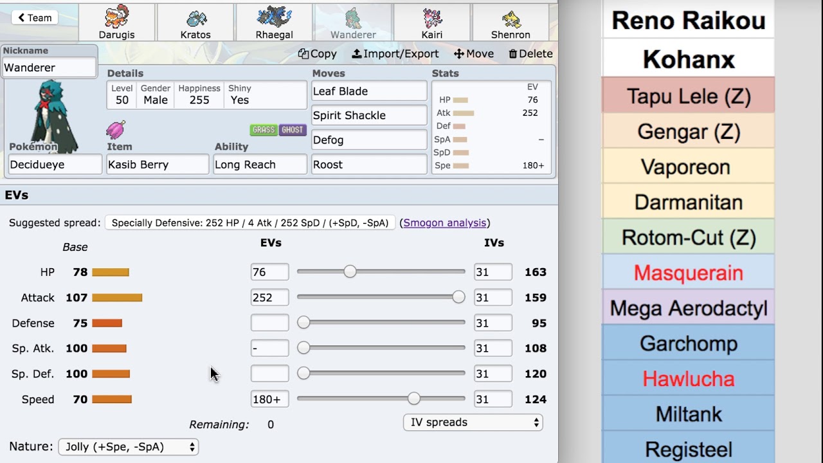This screenshot has height=463, width=823.
Task: Click the GHOST type badge
Action: pyautogui.click(x=293, y=130)
